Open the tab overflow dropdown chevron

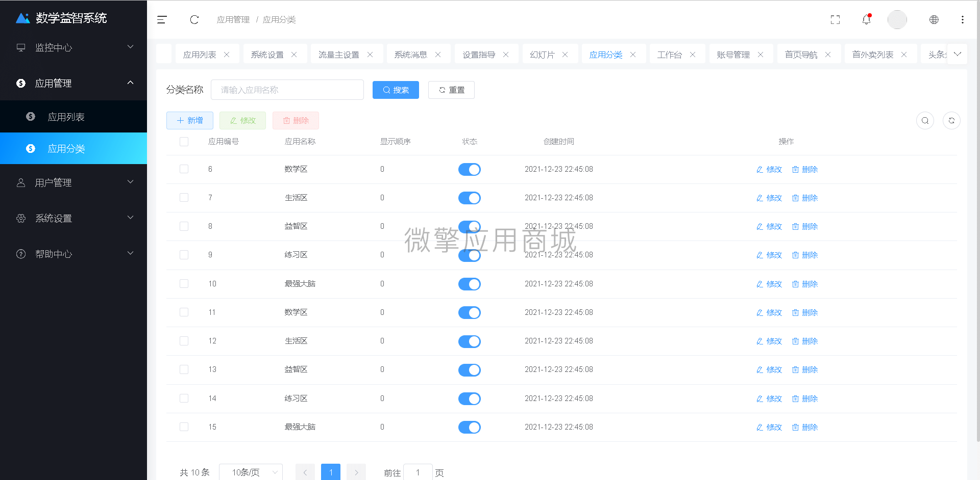coord(957,54)
